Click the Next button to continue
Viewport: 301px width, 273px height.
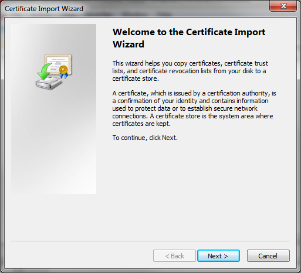click(218, 255)
